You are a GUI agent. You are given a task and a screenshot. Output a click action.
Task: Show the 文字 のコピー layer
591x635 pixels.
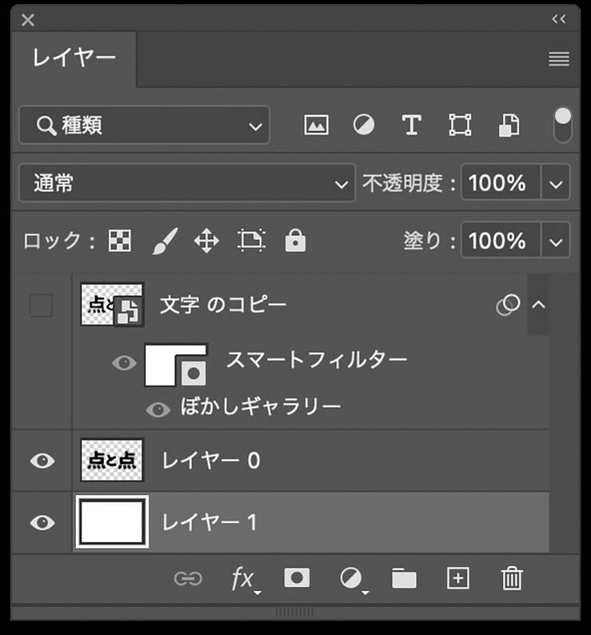41,305
